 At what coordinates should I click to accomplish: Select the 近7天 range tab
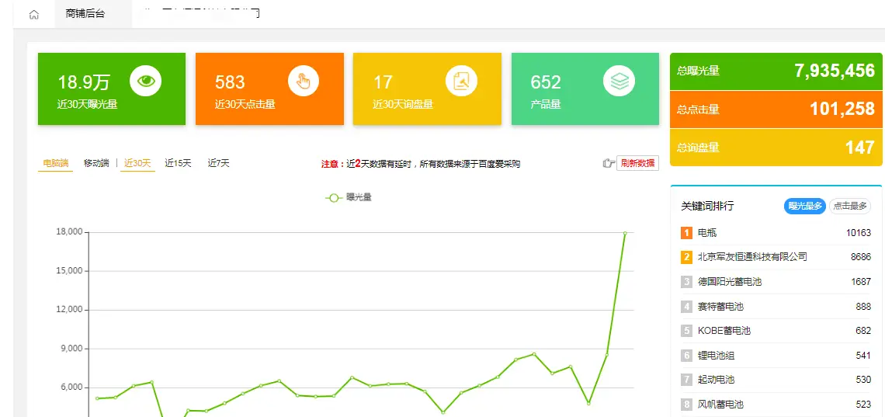tap(219, 164)
